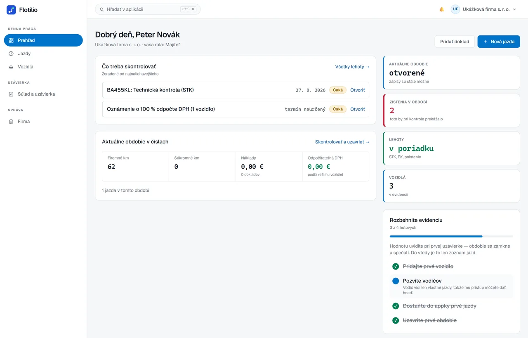Screen dimensions: 528x338
Task: Click the date 27. 8. 2026
Action: click(311, 90)
